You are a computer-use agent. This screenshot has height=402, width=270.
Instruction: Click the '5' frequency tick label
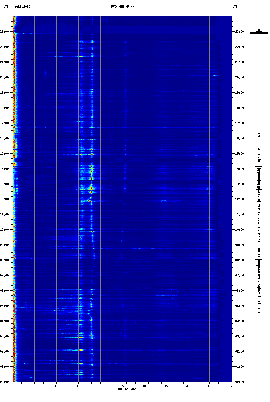tap(34, 386)
